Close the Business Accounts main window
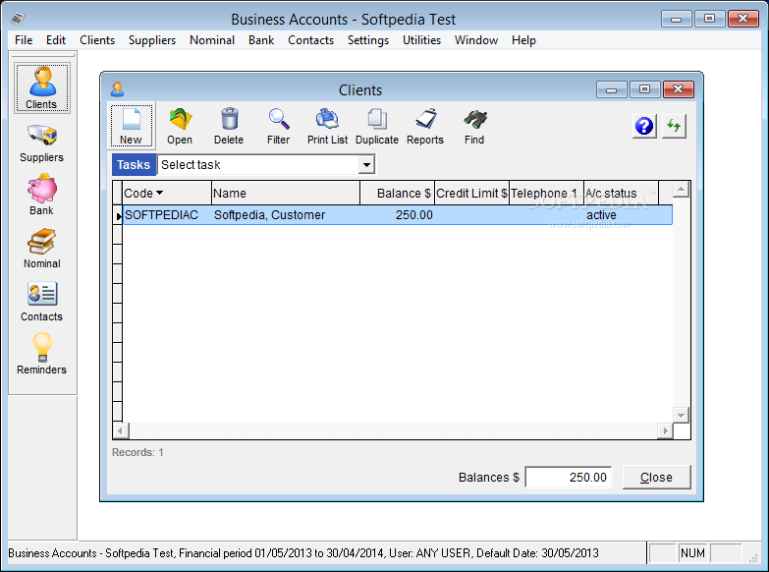This screenshot has width=769, height=572. pos(743,19)
